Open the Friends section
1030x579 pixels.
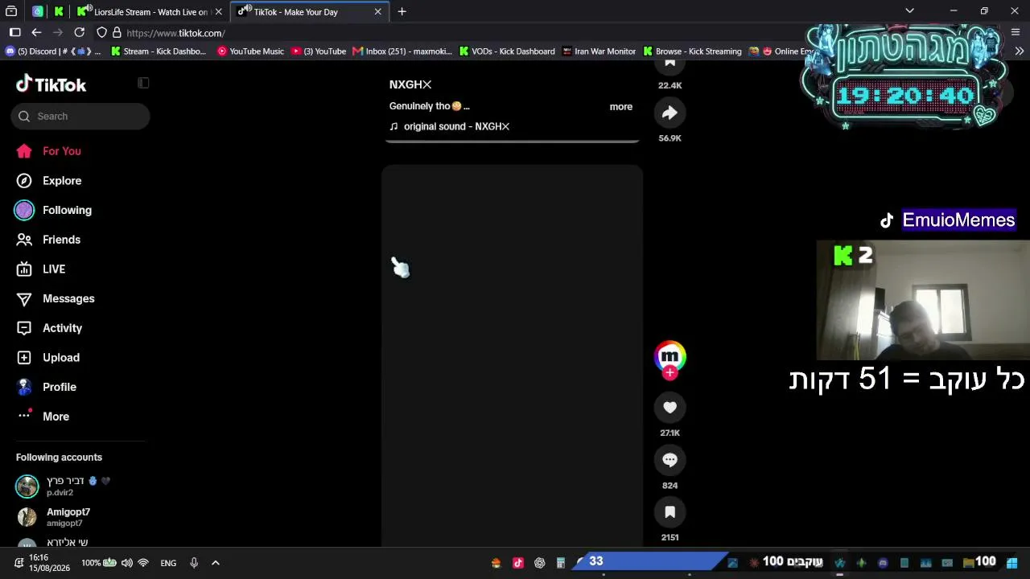48,240
